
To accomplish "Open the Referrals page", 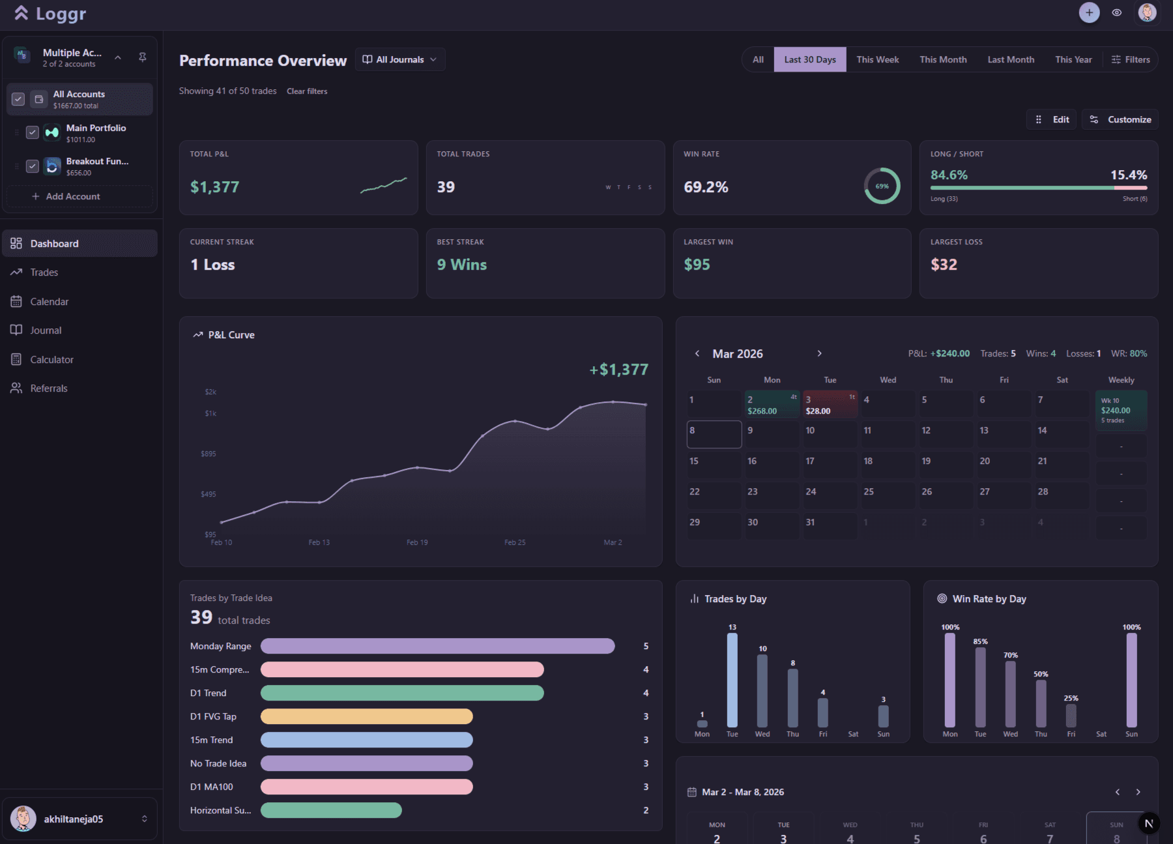I will tap(49, 388).
